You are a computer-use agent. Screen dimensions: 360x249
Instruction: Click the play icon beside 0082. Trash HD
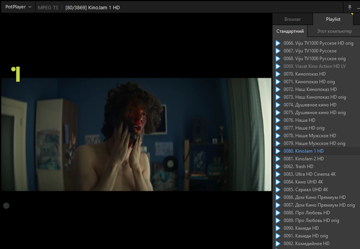click(x=278, y=166)
